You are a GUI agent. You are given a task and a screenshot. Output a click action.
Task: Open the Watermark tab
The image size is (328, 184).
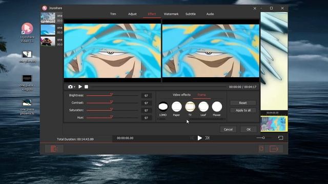coord(171,14)
